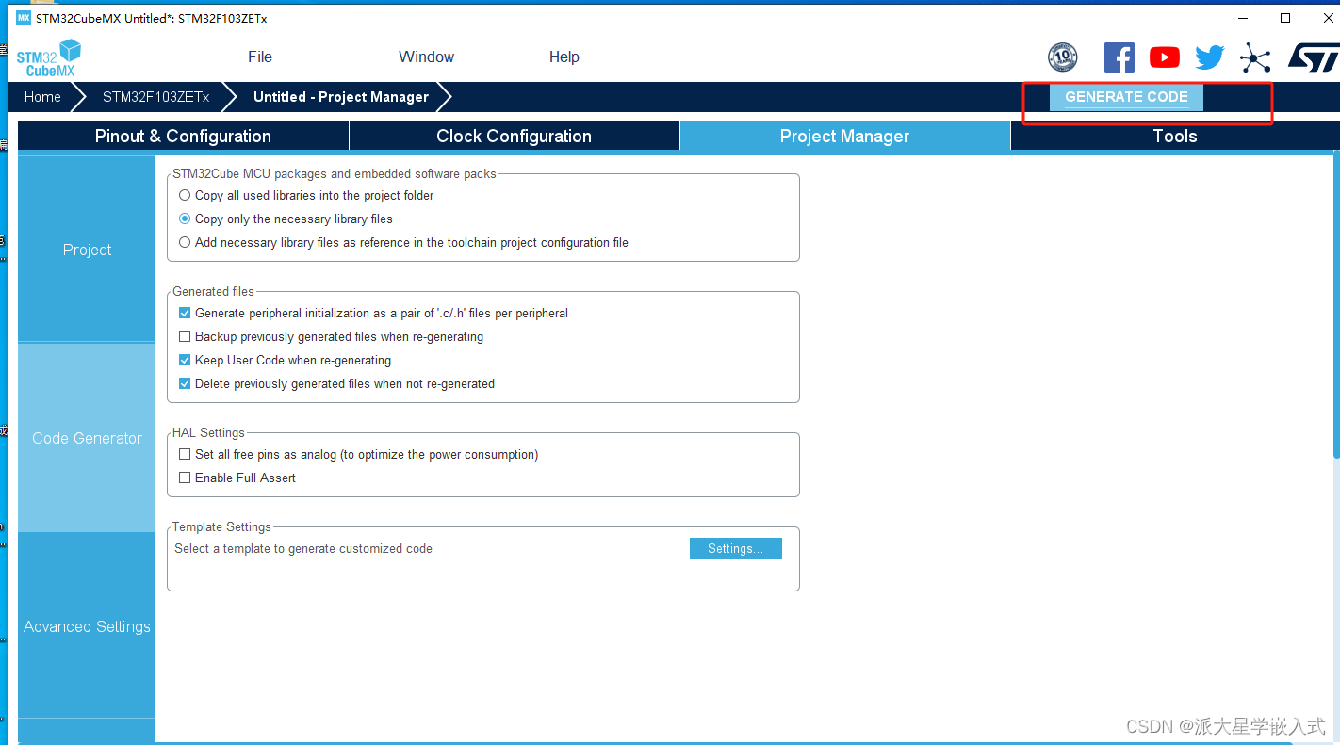The image size is (1340, 745).
Task: Switch to Pinout & Configuration tab
Action: [183, 137]
